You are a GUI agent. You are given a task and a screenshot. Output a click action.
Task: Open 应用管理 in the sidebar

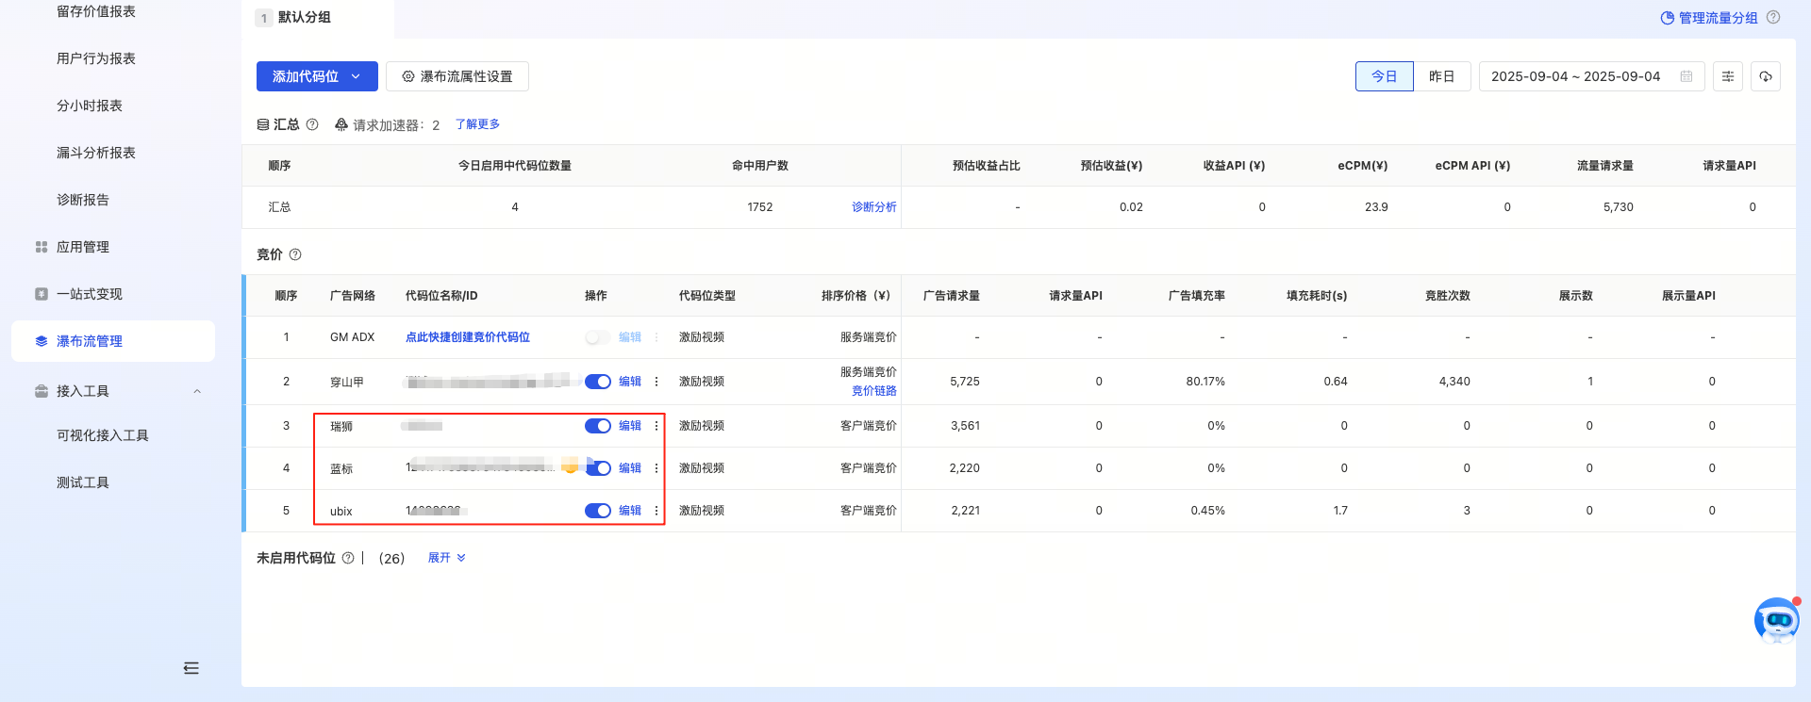[x=83, y=247]
